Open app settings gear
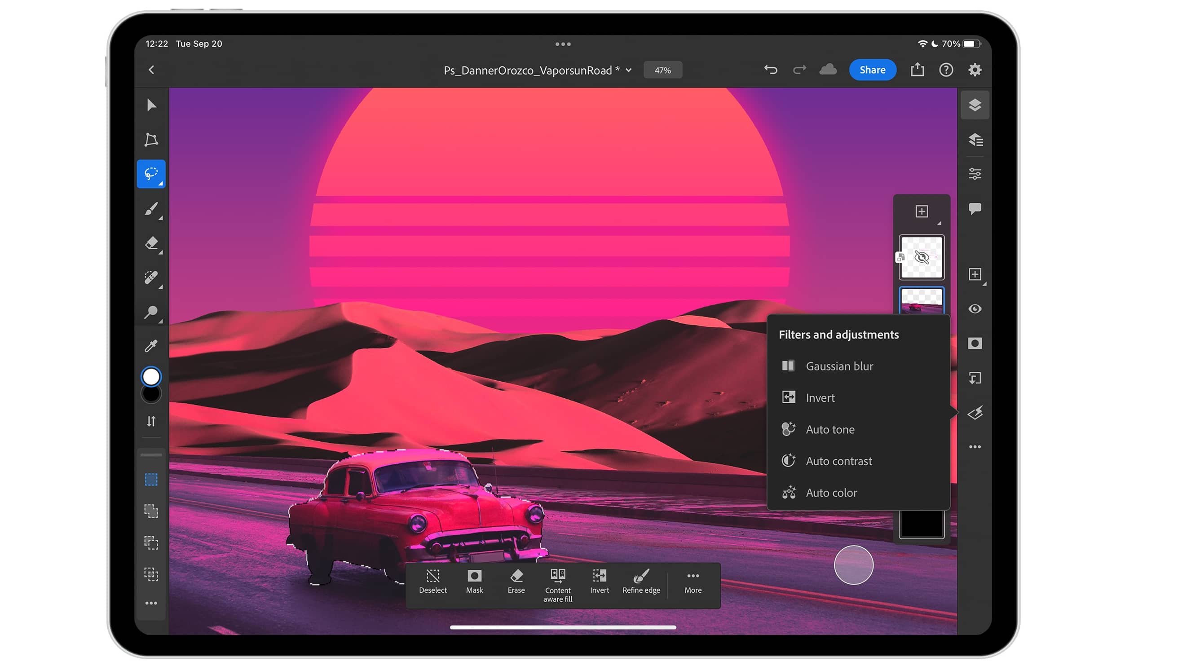 [975, 70]
